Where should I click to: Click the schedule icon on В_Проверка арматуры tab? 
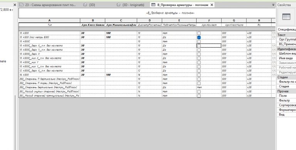pos(153,5)
